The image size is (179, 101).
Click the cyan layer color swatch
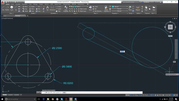coord(75,7)
